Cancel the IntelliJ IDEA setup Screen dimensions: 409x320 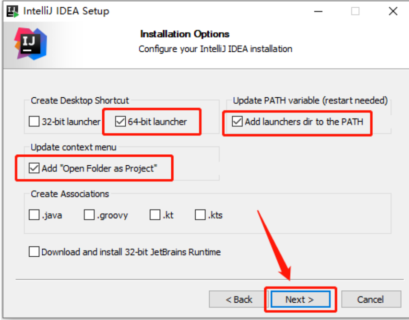click(371, 300)
